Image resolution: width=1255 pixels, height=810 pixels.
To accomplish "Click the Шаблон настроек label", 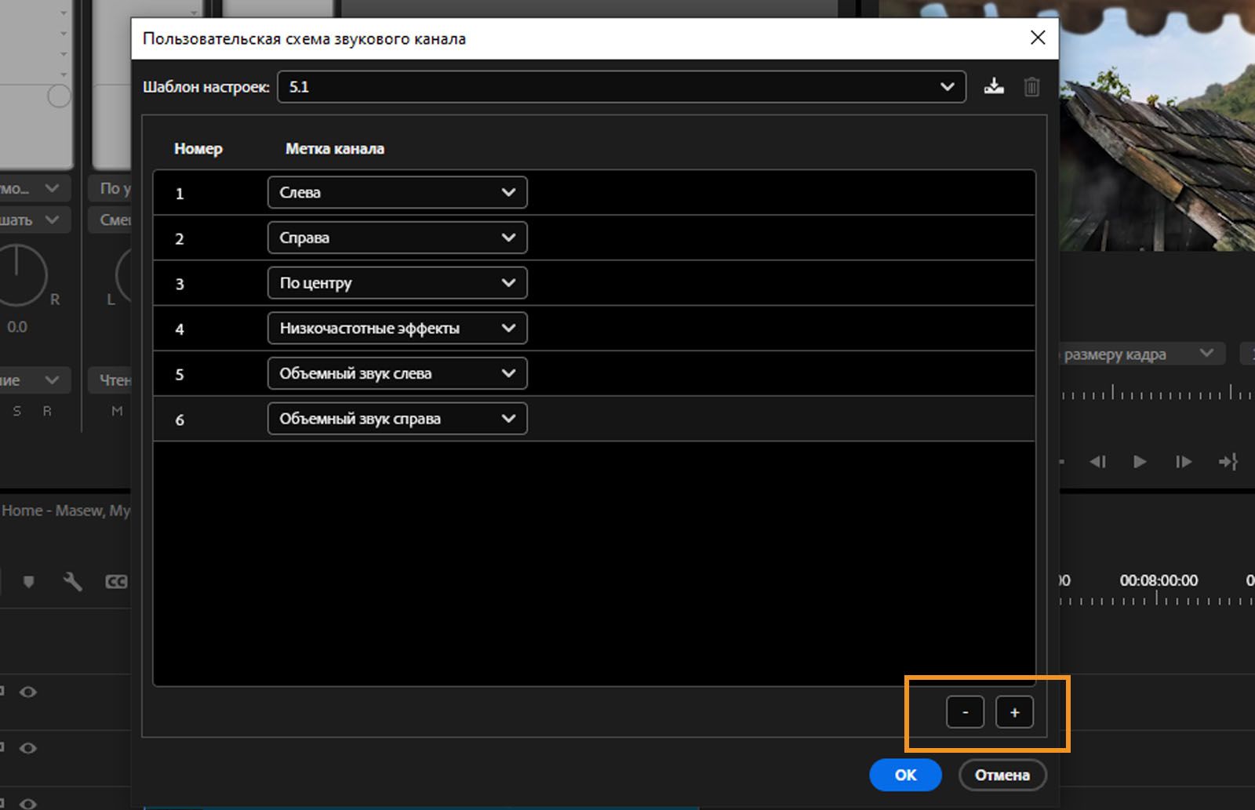I will coord(206,87).
